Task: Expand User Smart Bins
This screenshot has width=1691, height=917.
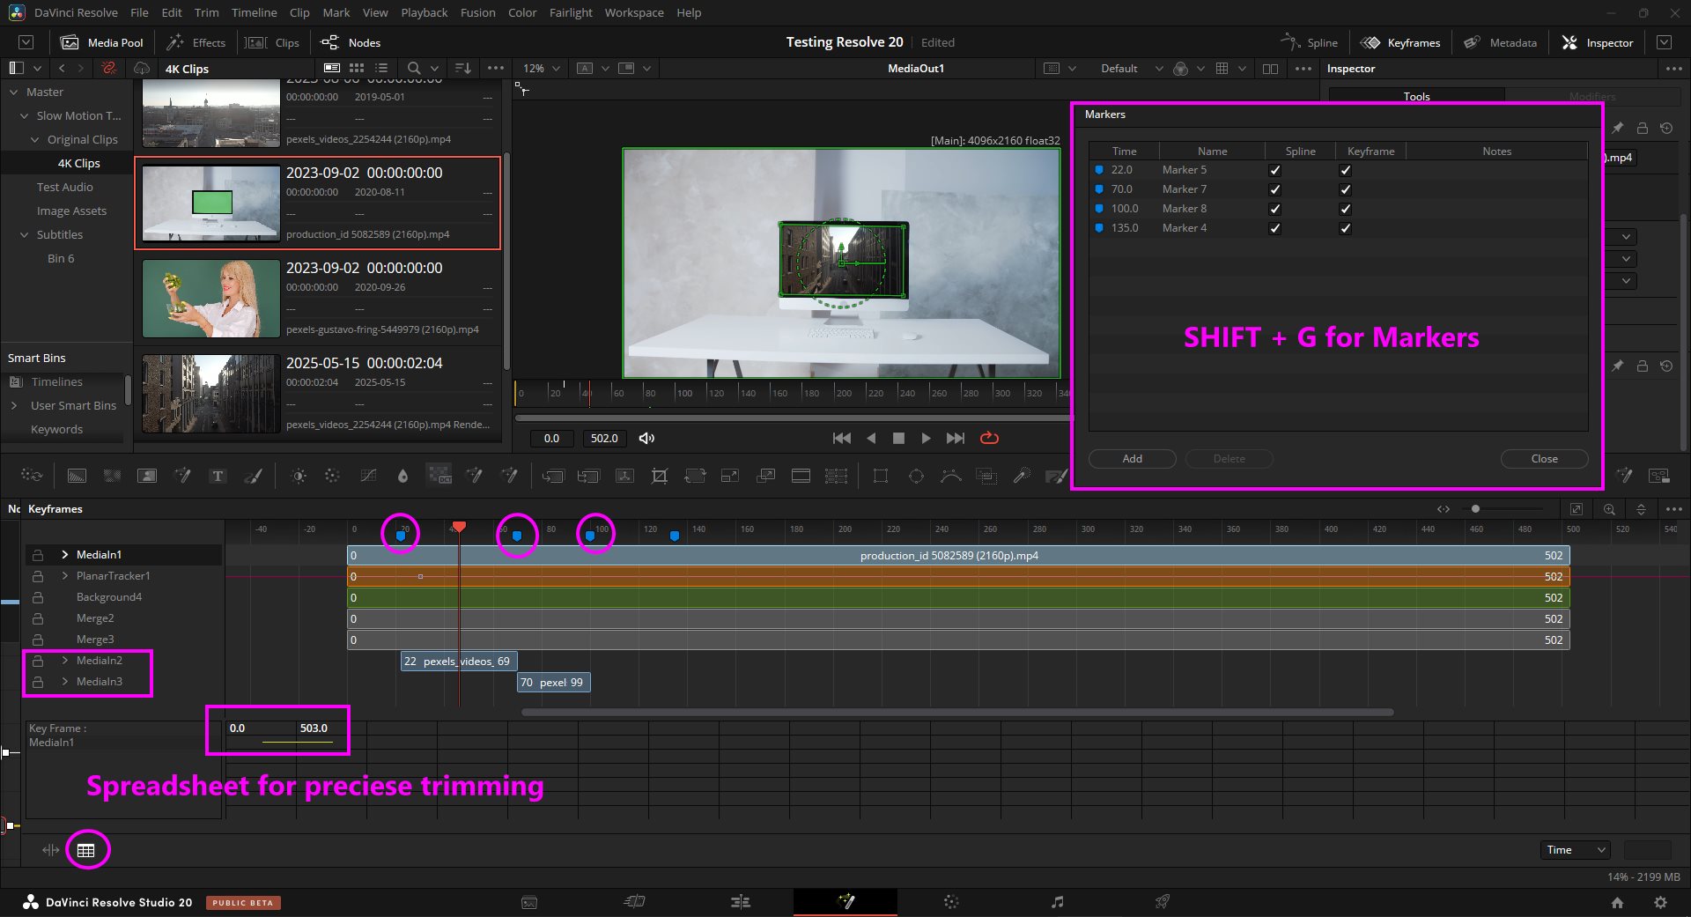Action: [14, 405]
